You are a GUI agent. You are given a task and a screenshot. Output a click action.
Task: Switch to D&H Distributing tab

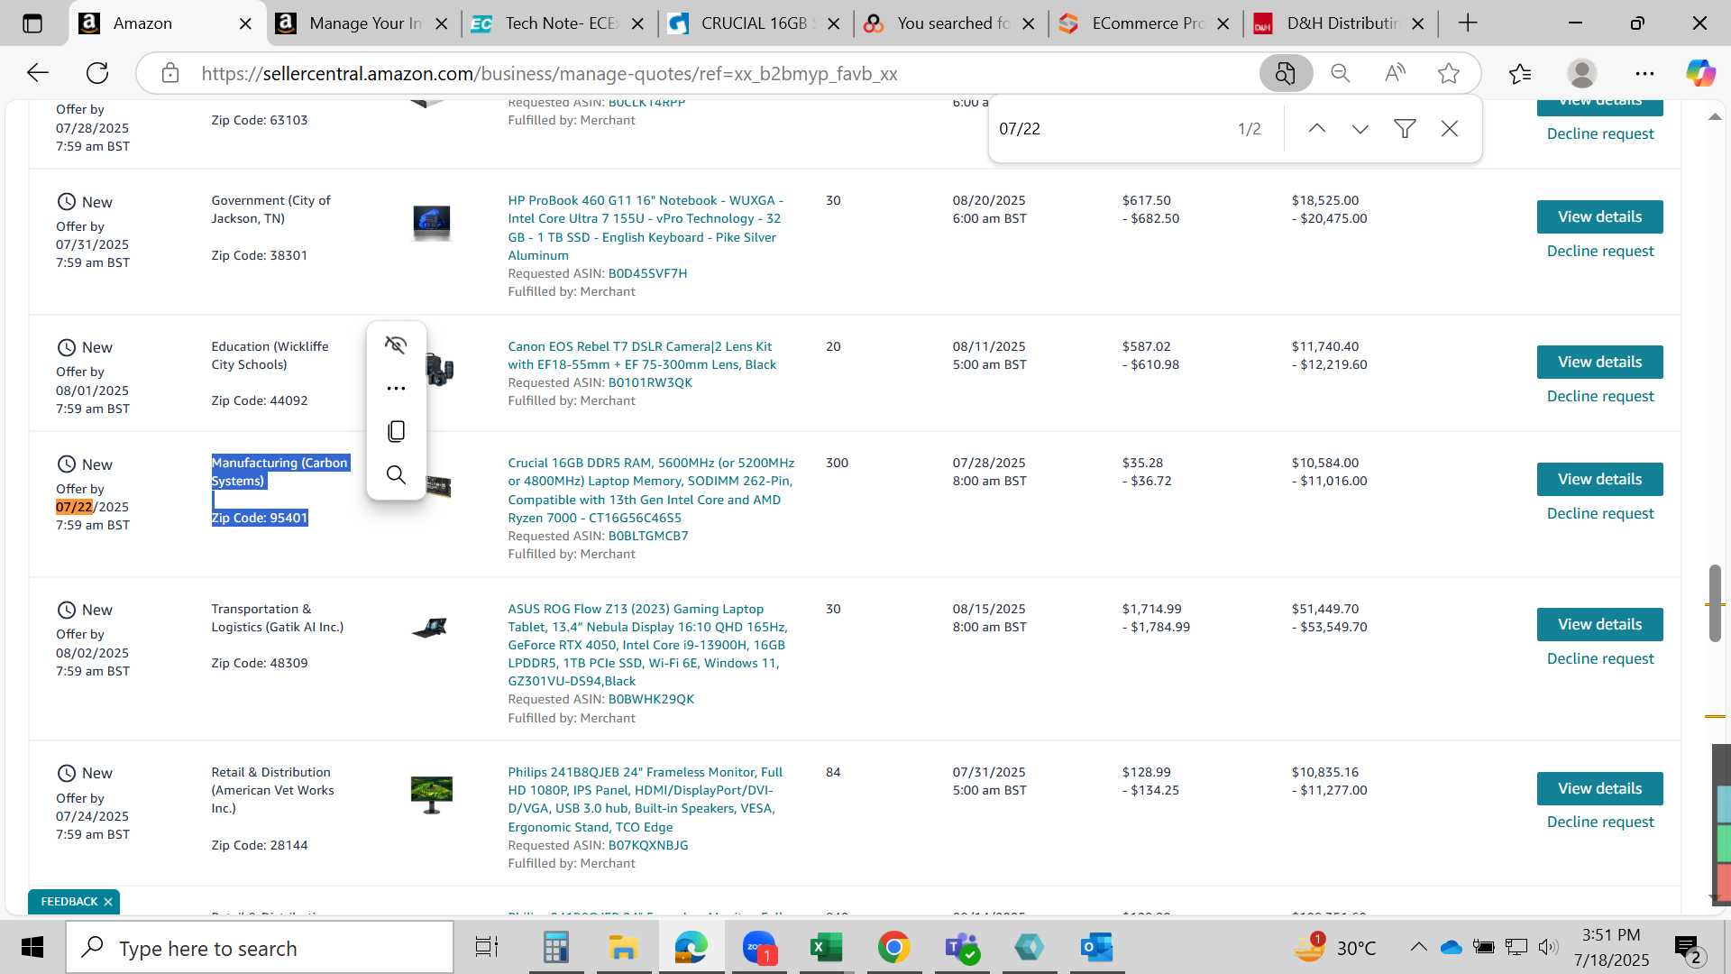pyautogui.click(x=1341, y=23)
